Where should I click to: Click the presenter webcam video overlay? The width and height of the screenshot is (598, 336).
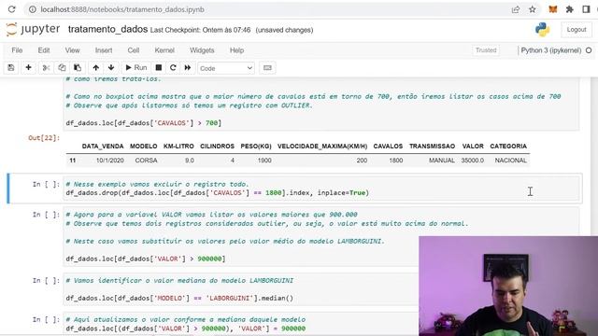[x=508, y=286]
